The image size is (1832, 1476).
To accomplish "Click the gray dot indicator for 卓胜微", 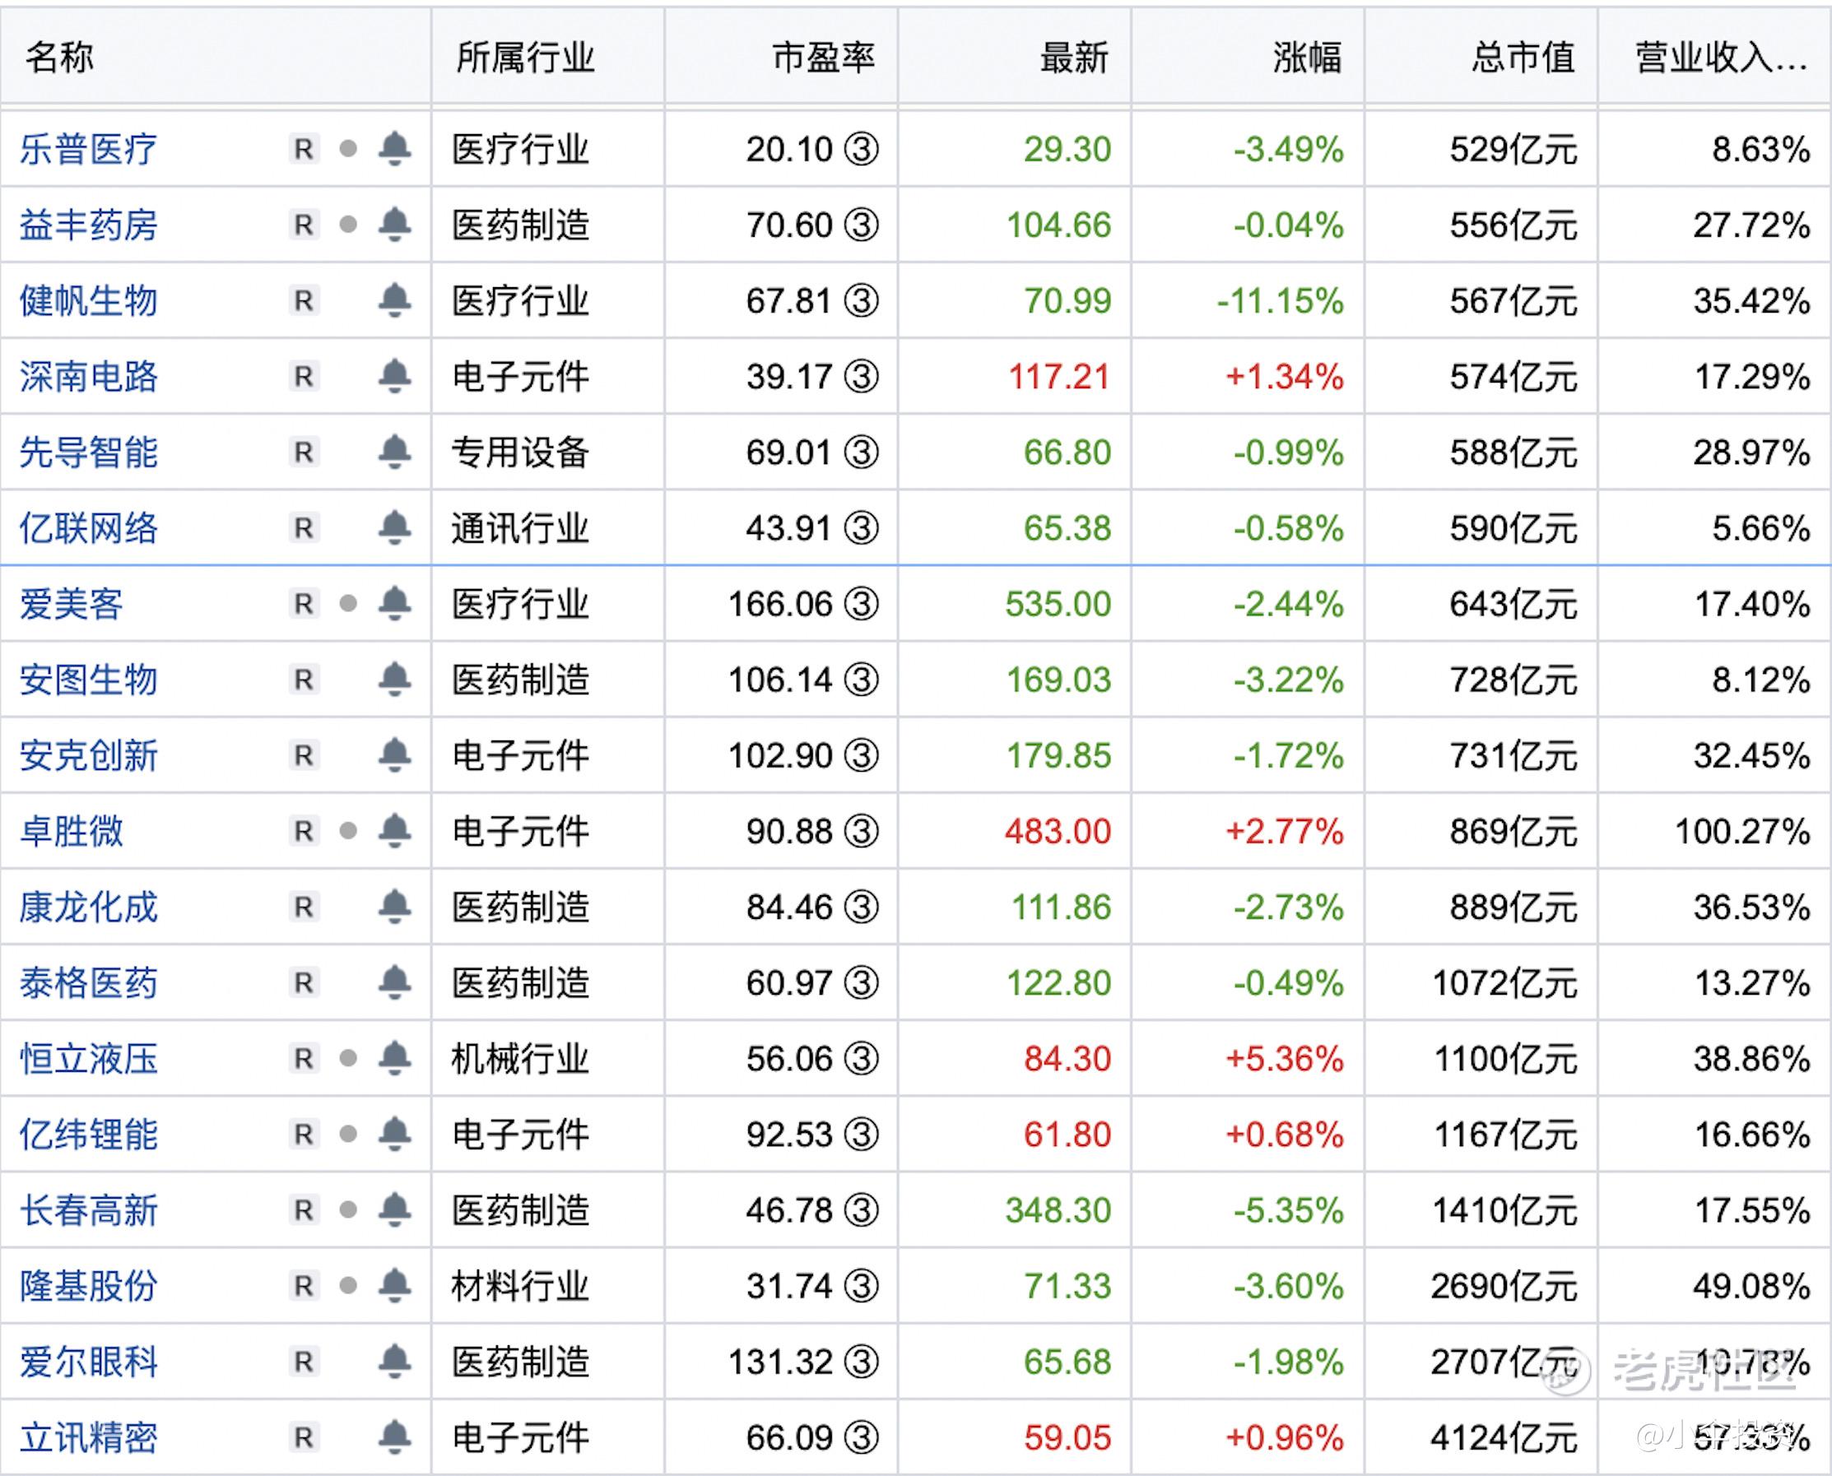I will click(348, 830).
